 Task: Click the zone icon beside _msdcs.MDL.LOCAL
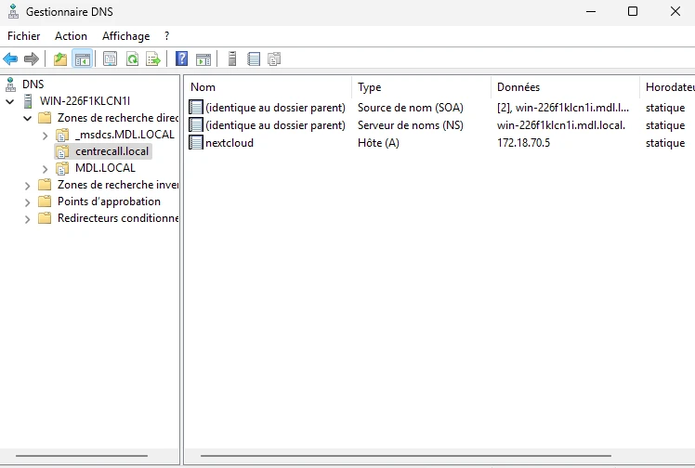pos(62,135)
